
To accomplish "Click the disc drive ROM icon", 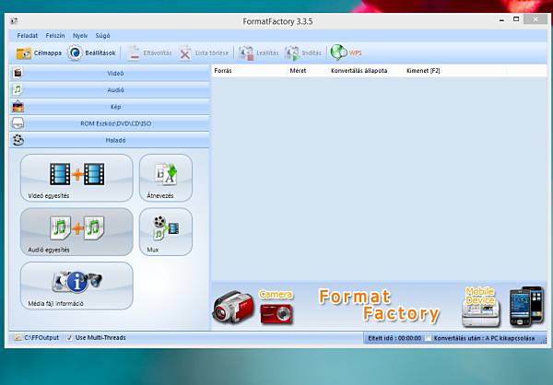I will click(x=18, y=123).
